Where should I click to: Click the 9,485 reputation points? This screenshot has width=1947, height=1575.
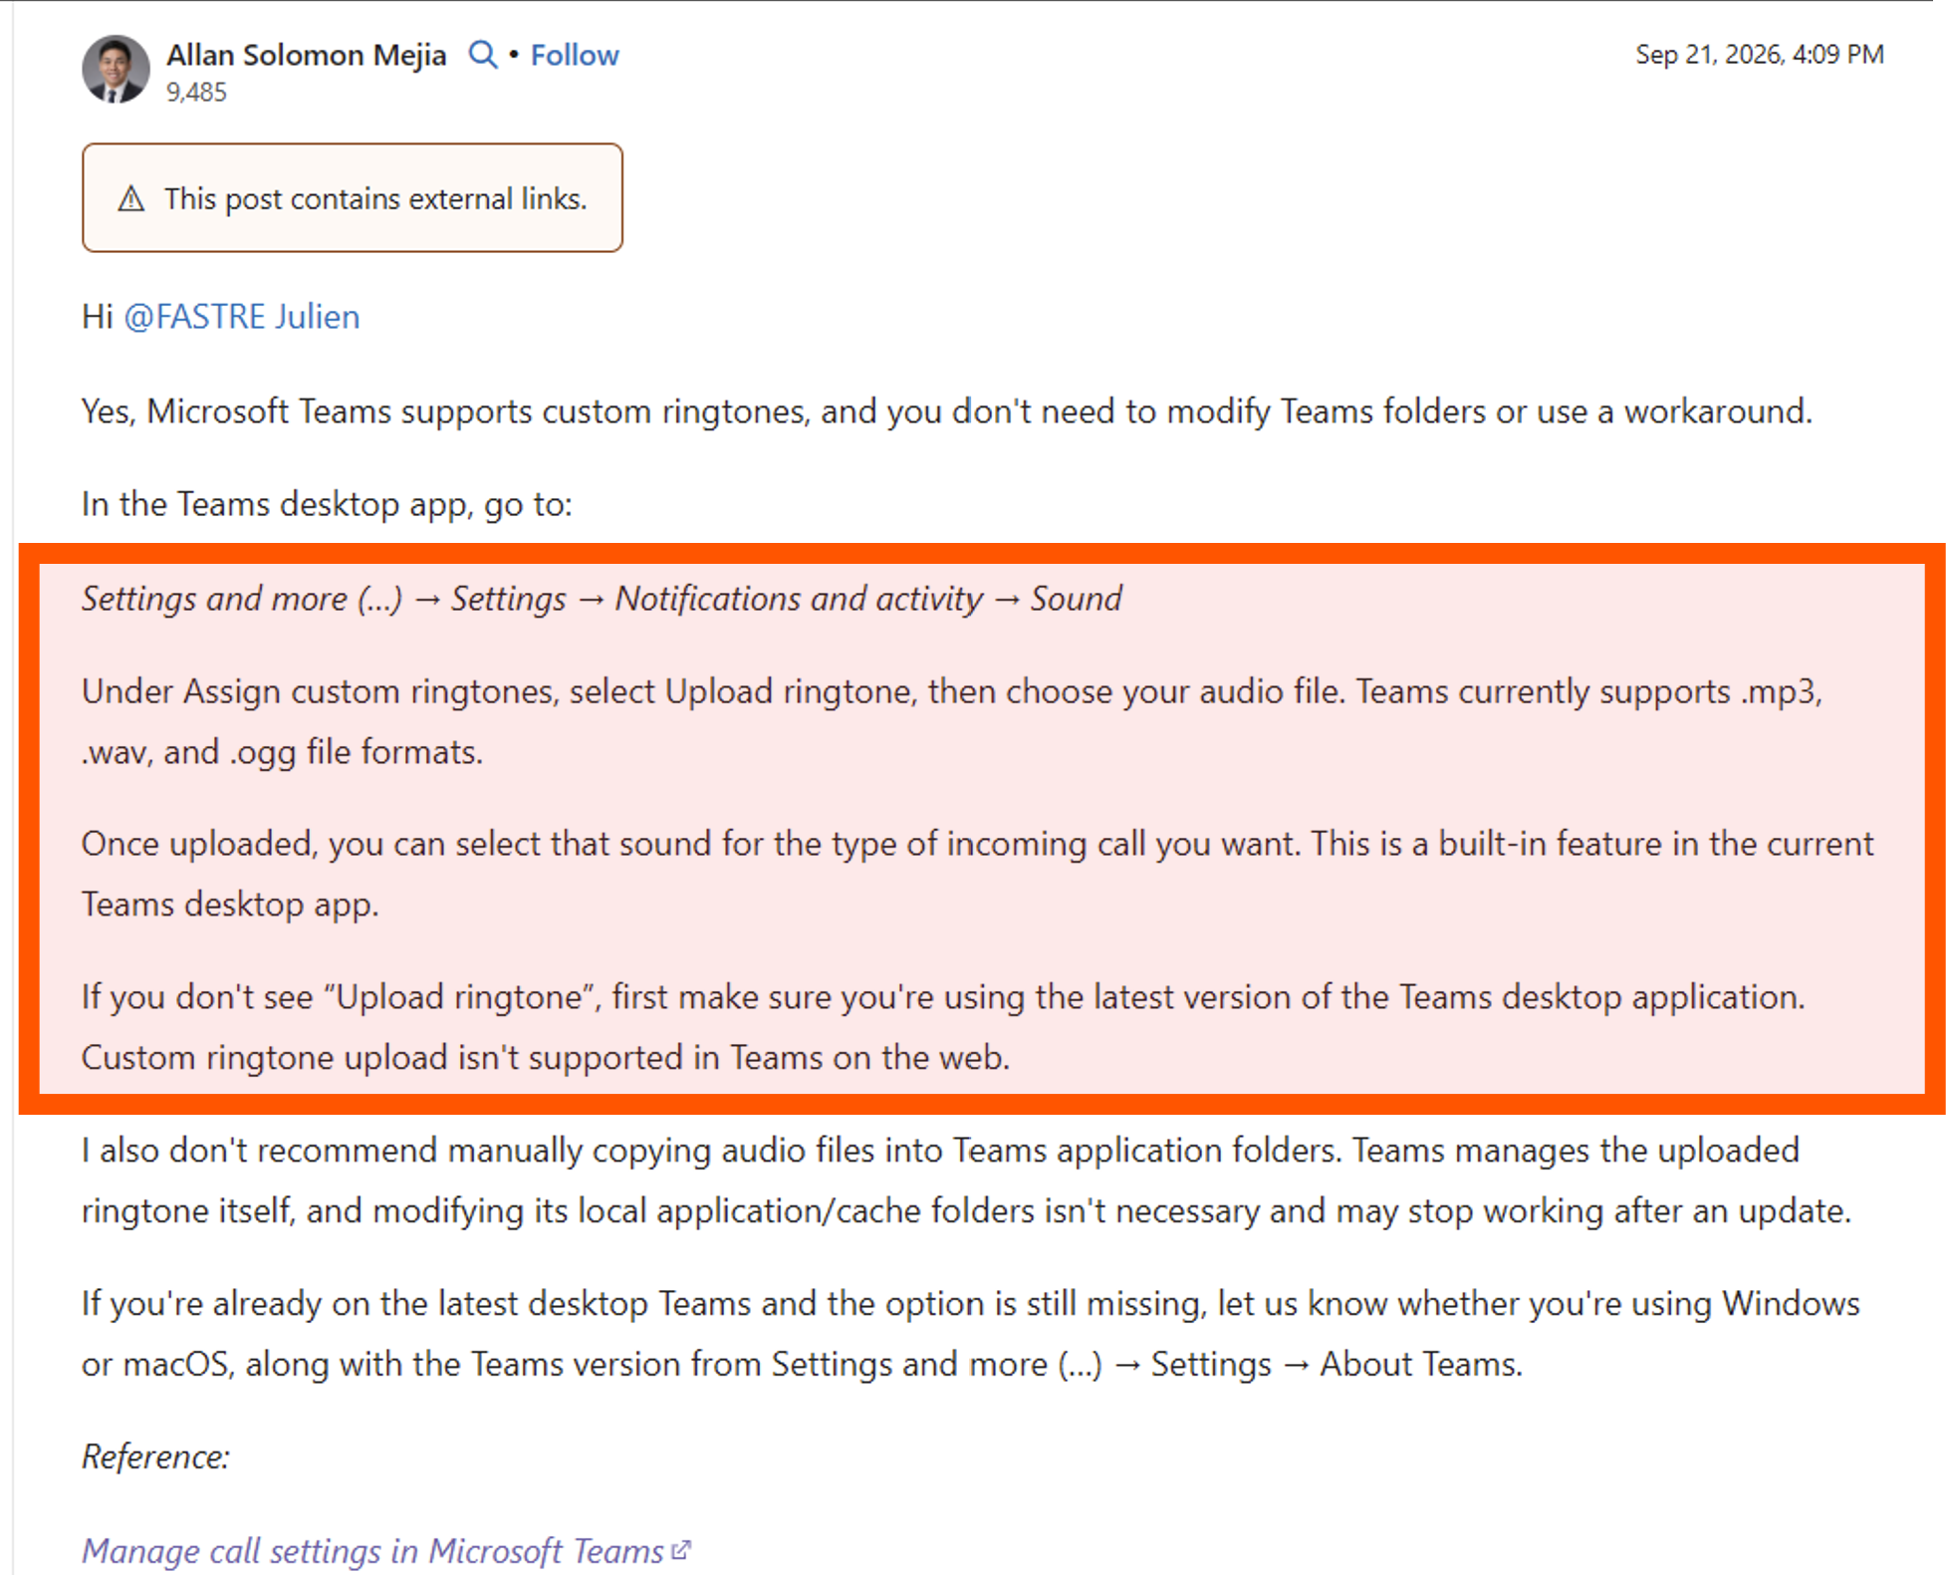pos(196,93)
